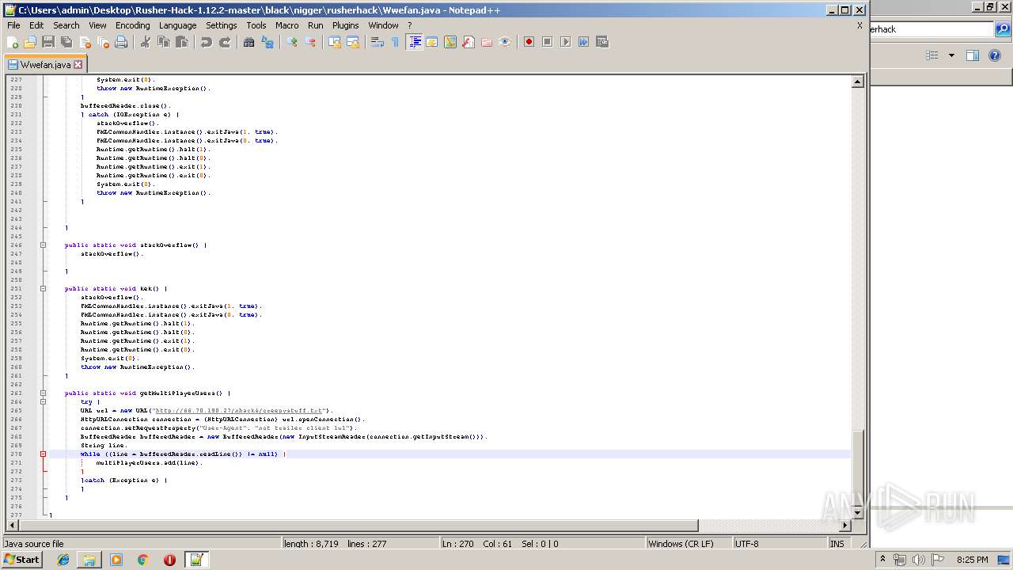Viewport: 1013px width, 570px height.
Task: Print the document using the printer icon
Action: 121,42
